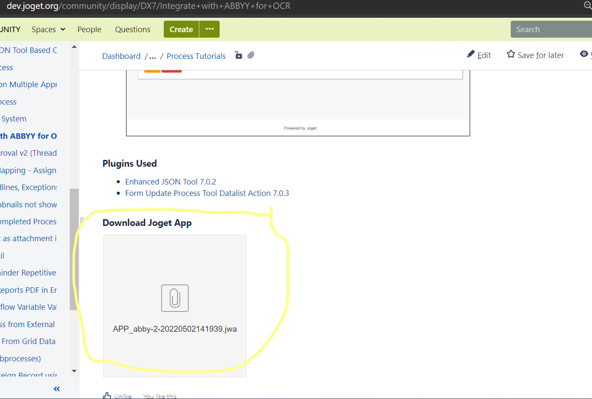The width and height of the screenshot is (592, 399).
Task: Open sidebar page 'on Multiple Appr'
Action: coord(28,85)
